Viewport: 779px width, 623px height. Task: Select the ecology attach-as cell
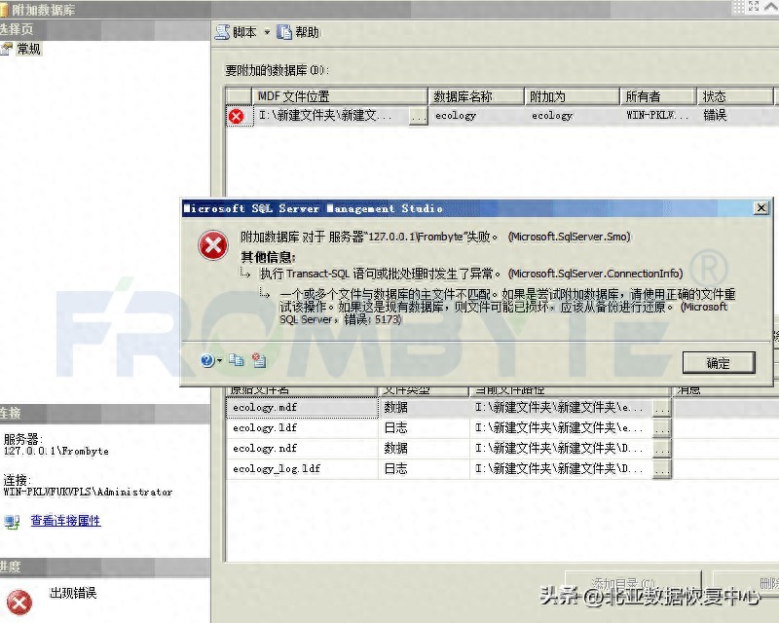(572, 116)
